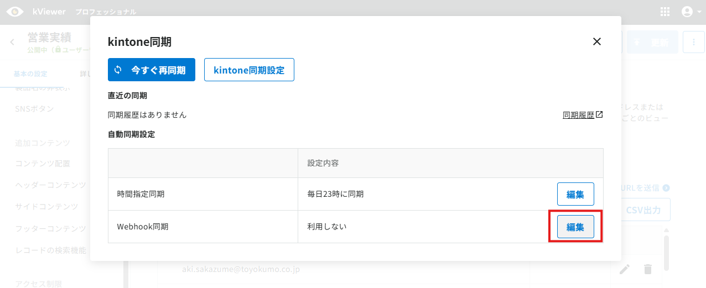Click the pencil edit icon
Viewport: 706px width, 288px height.
pos(624,269)
